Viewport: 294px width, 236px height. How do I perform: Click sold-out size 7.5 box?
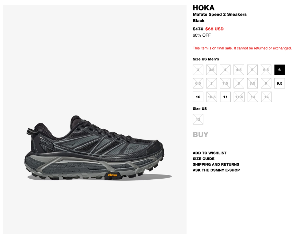pyautogui.click(x=225, y=83)
